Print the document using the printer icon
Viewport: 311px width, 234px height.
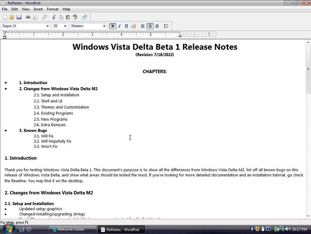tap(28, 17)
